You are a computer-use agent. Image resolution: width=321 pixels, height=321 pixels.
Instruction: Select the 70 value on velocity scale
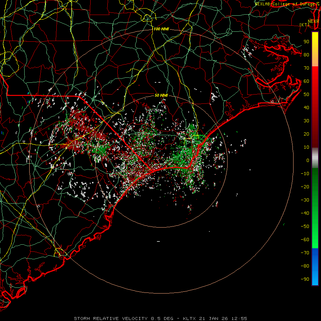[306, 68]
